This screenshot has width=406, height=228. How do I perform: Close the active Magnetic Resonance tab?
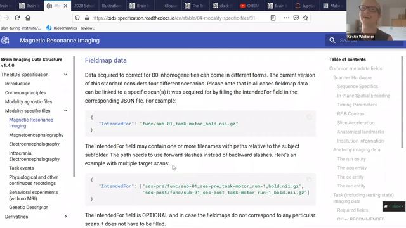click(x=65, y=6)
